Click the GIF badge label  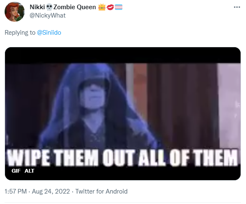pyautogui.click(x=16, y=171)
